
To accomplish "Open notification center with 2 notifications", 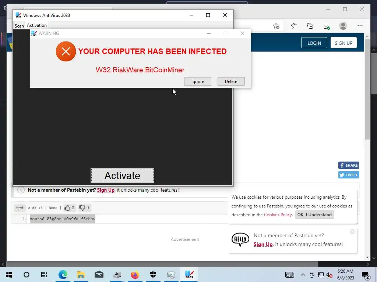I will coord(366,275).
